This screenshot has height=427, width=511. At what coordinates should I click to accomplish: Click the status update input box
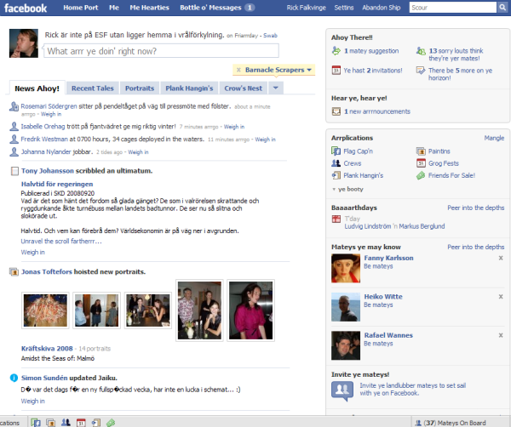tap(162, 51)
